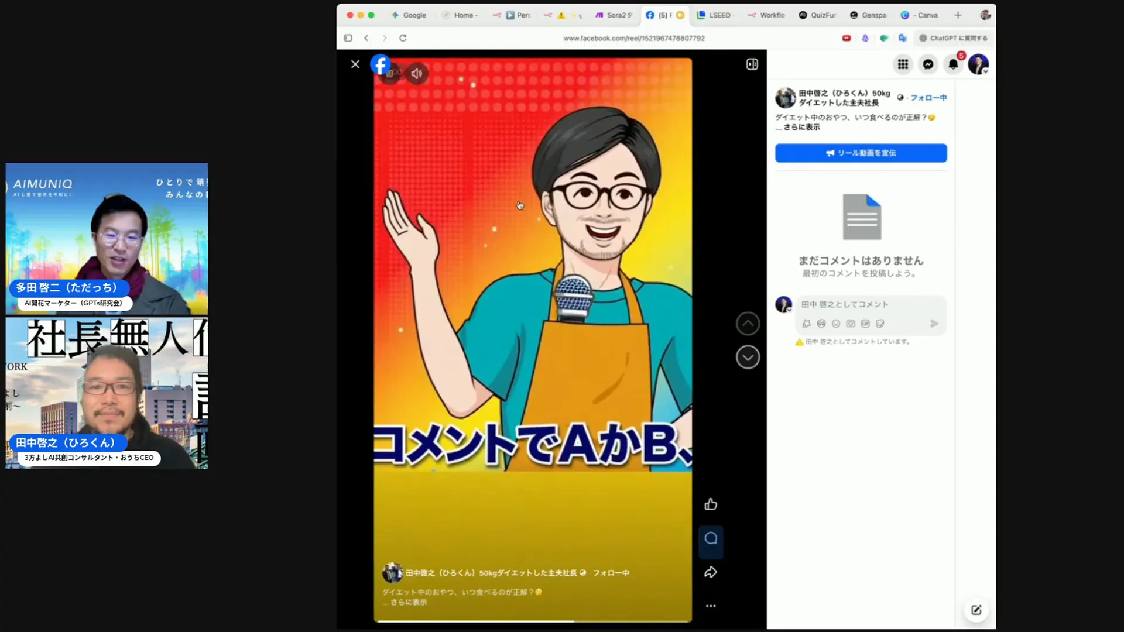The image size is (1124, 632).
Task: Send the comment with the arrow icon
Action: coord(934,324)
